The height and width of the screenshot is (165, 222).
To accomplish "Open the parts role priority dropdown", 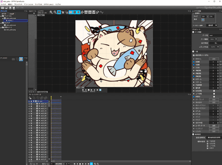I will click(212, 25).
